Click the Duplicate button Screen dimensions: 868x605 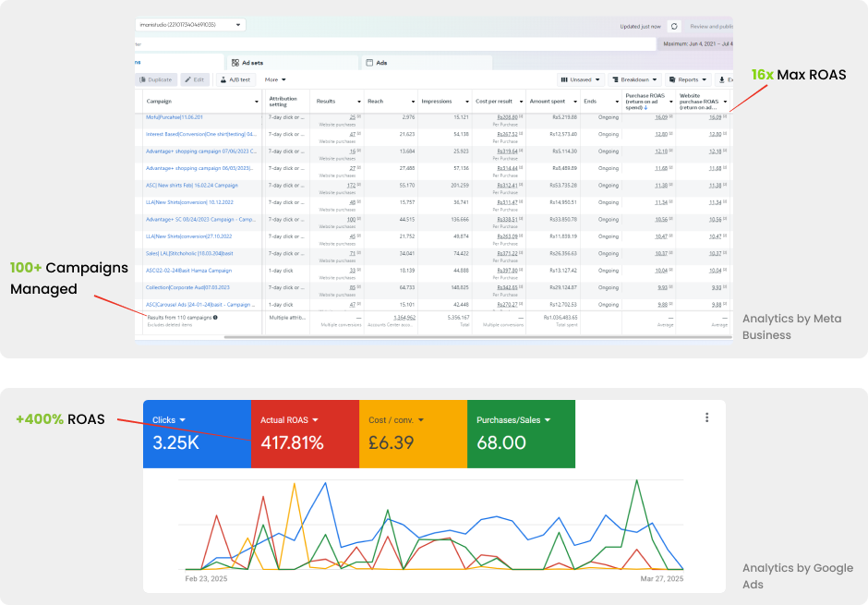point(159,80)
